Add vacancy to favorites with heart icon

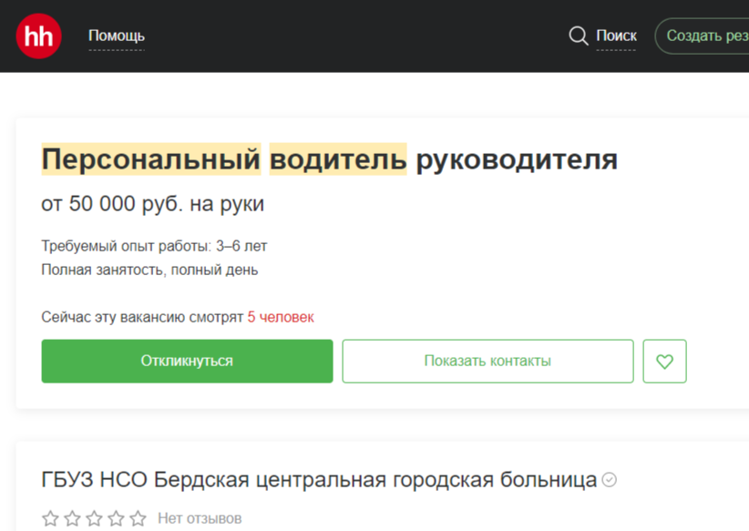664,361
